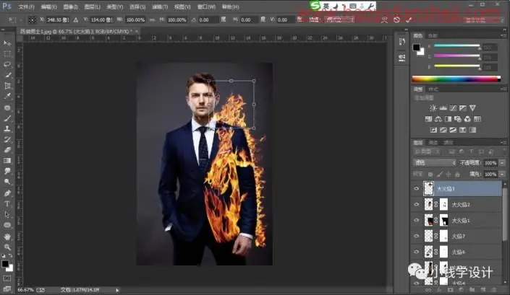Select the Gradient tool
510x295 pixels.
[x=7, y=161]
